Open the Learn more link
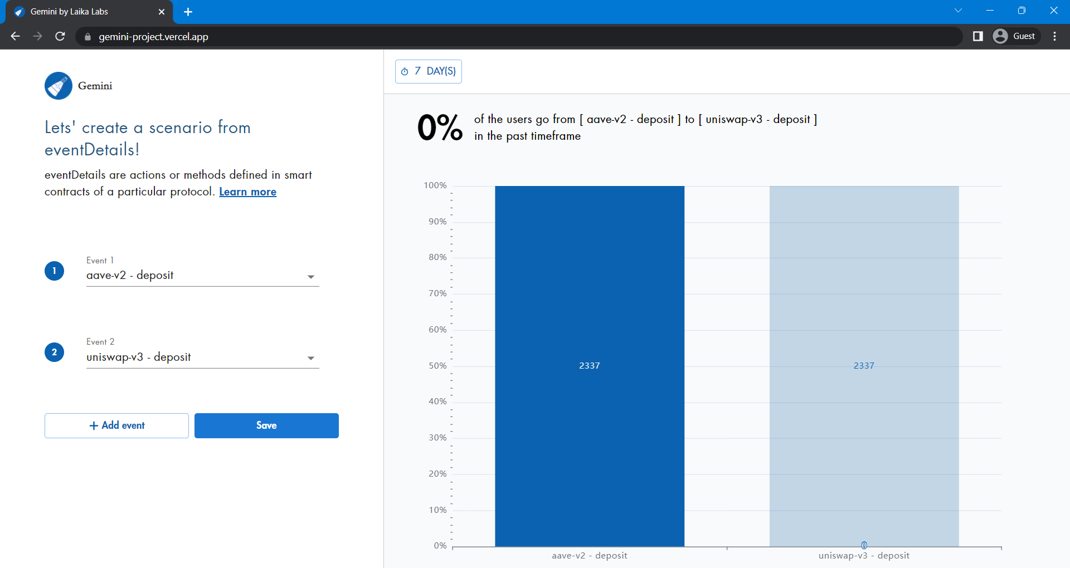1070x568 pixels. click(247, 192)
